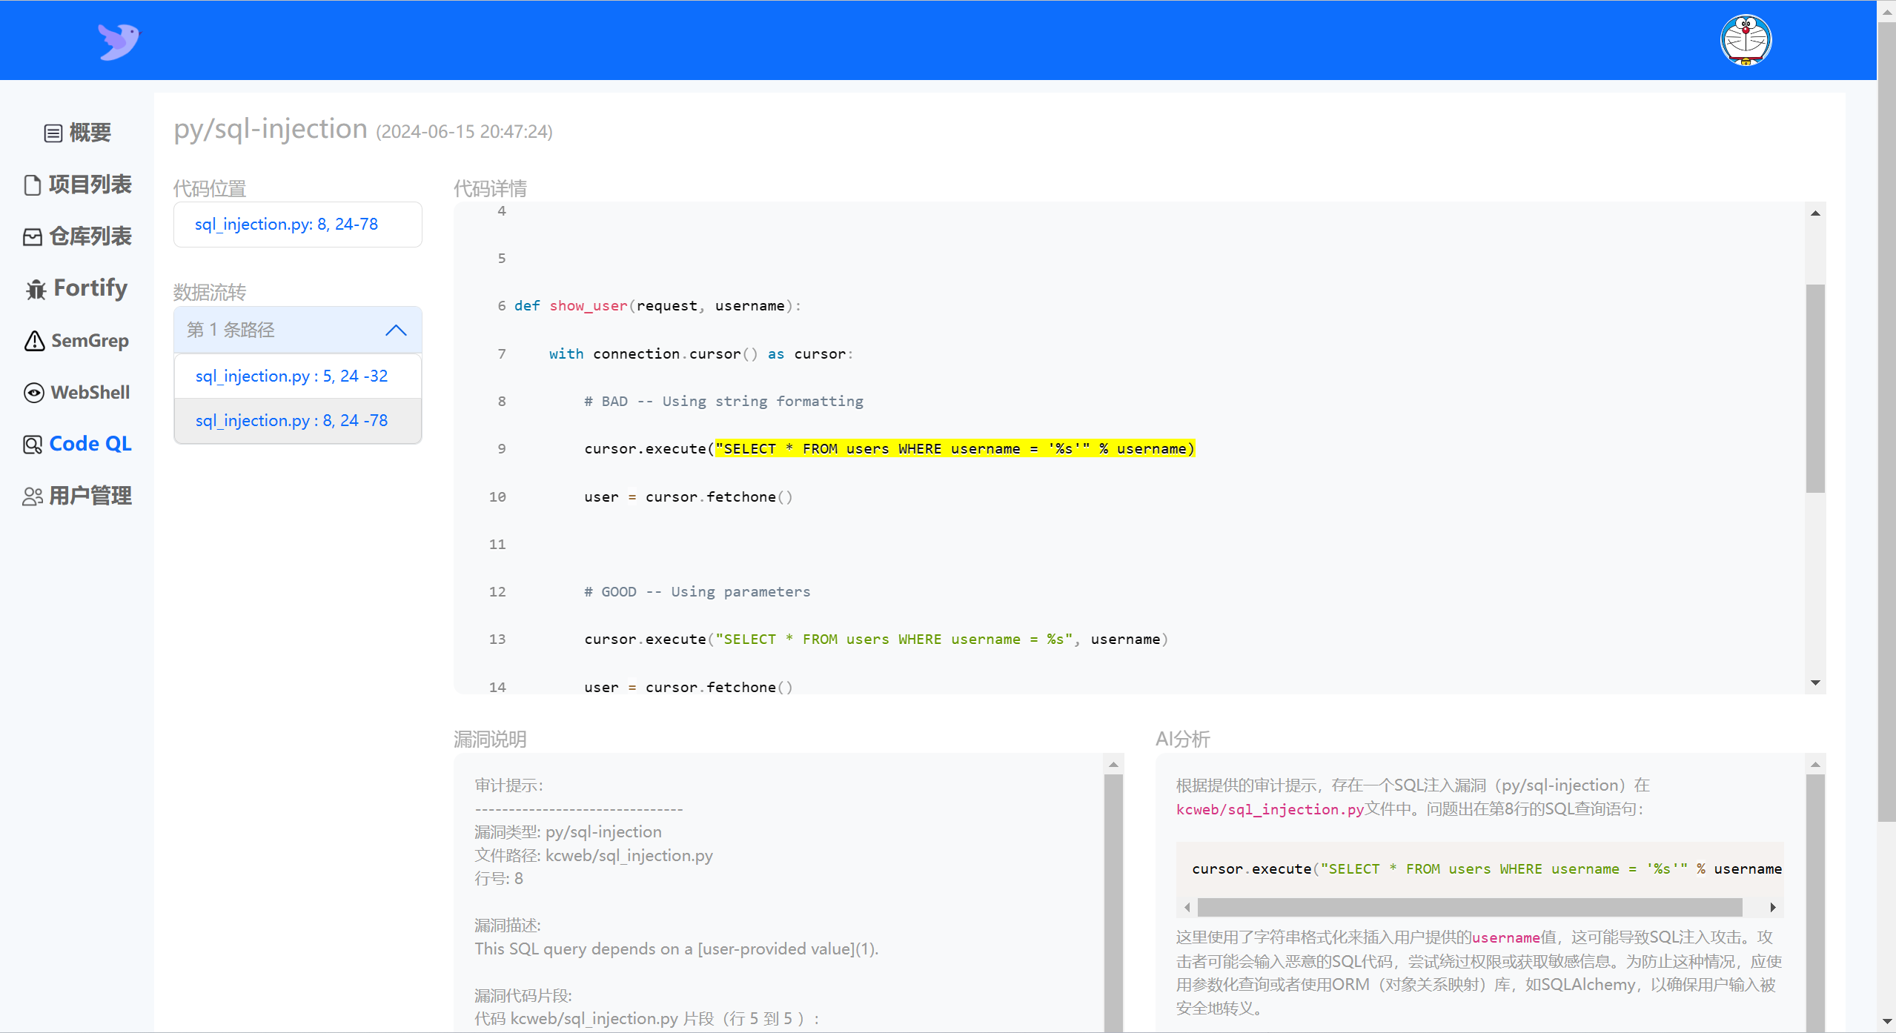Click the WebShell eye icon

(x=34, y=393)
